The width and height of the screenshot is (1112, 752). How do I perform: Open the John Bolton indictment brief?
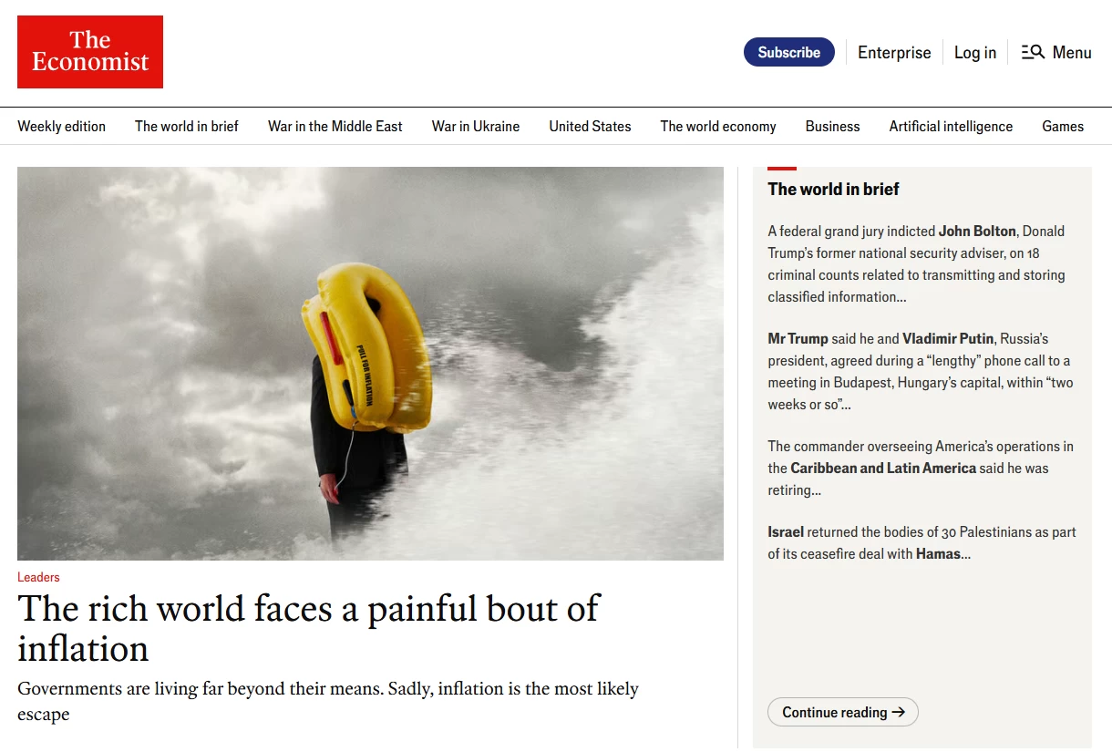pos(915,263)
